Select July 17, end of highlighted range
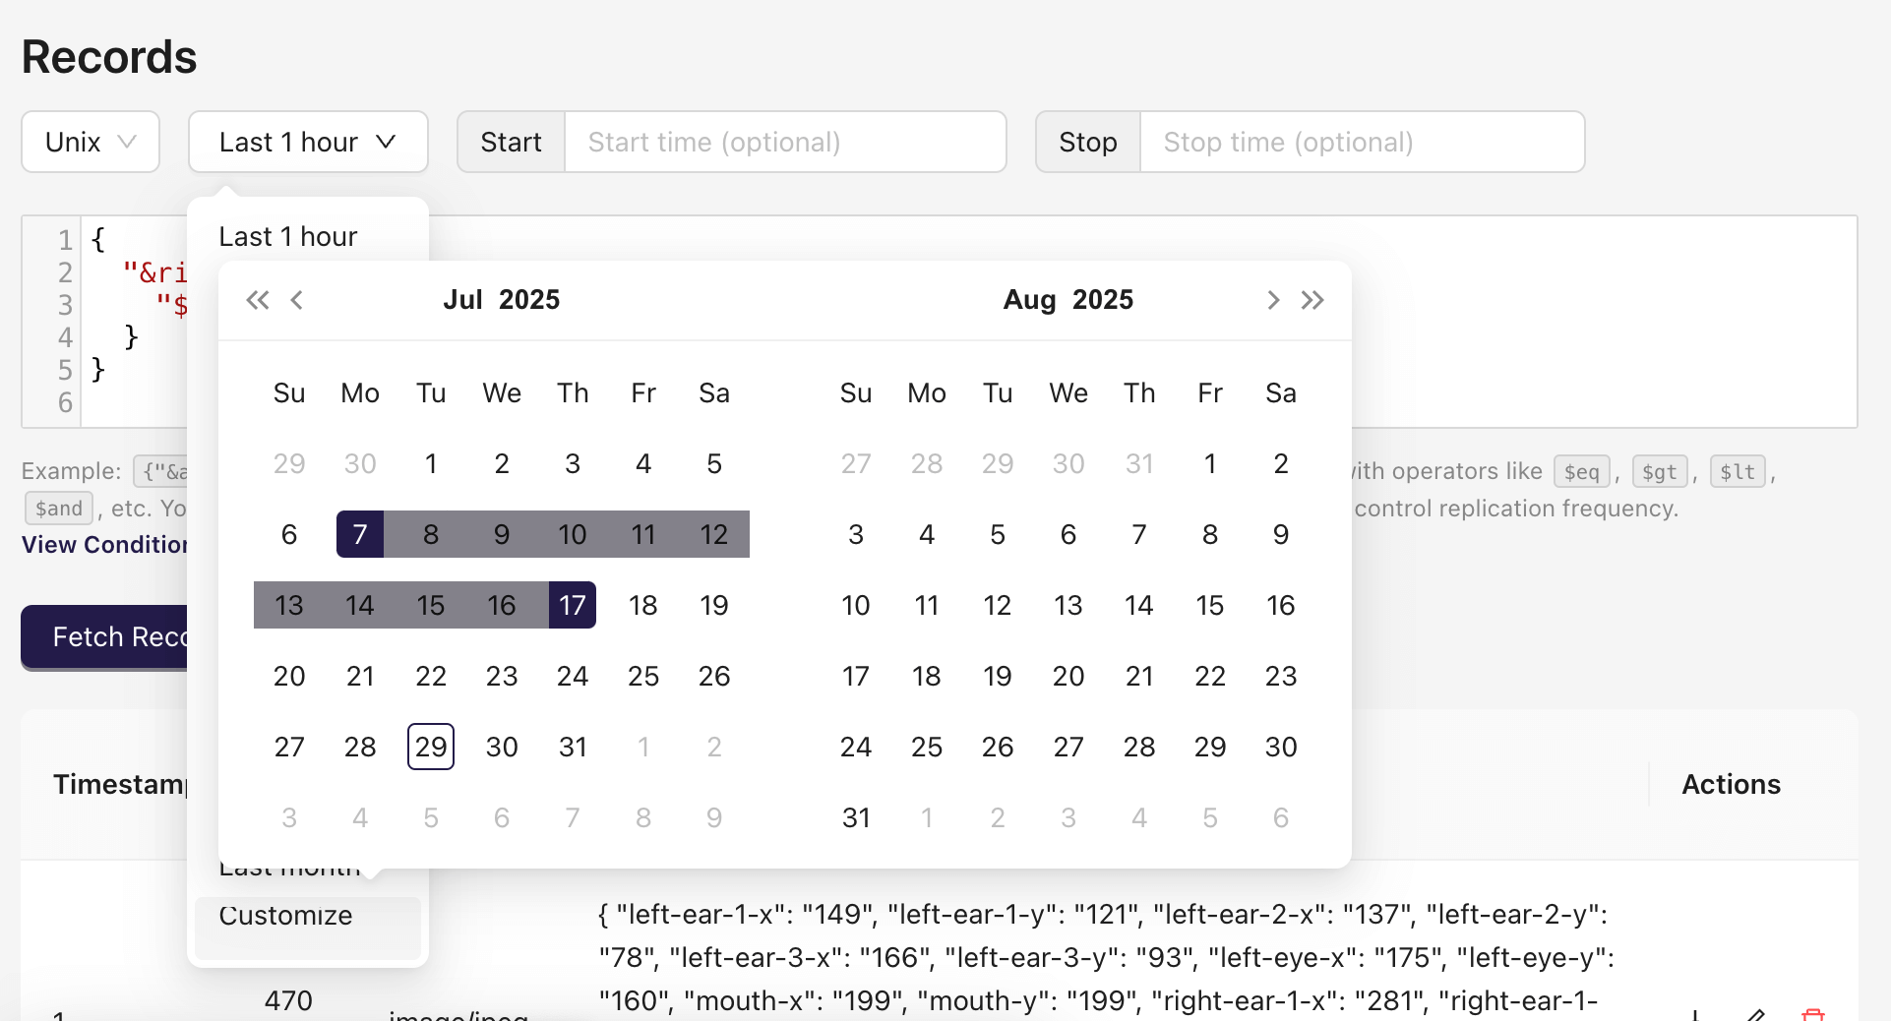1891x1021 pixels. [572, 605]
